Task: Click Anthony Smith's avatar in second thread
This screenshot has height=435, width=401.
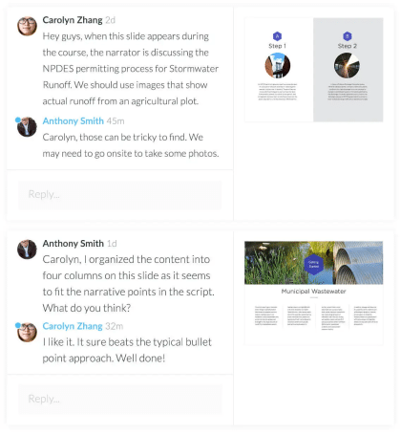Action: pos(27,249)
